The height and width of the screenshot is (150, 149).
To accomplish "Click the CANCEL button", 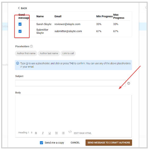I will click(75, 143).
